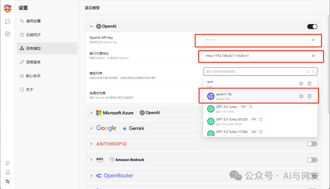Clear the proxy address field

(x=313, y=56)
